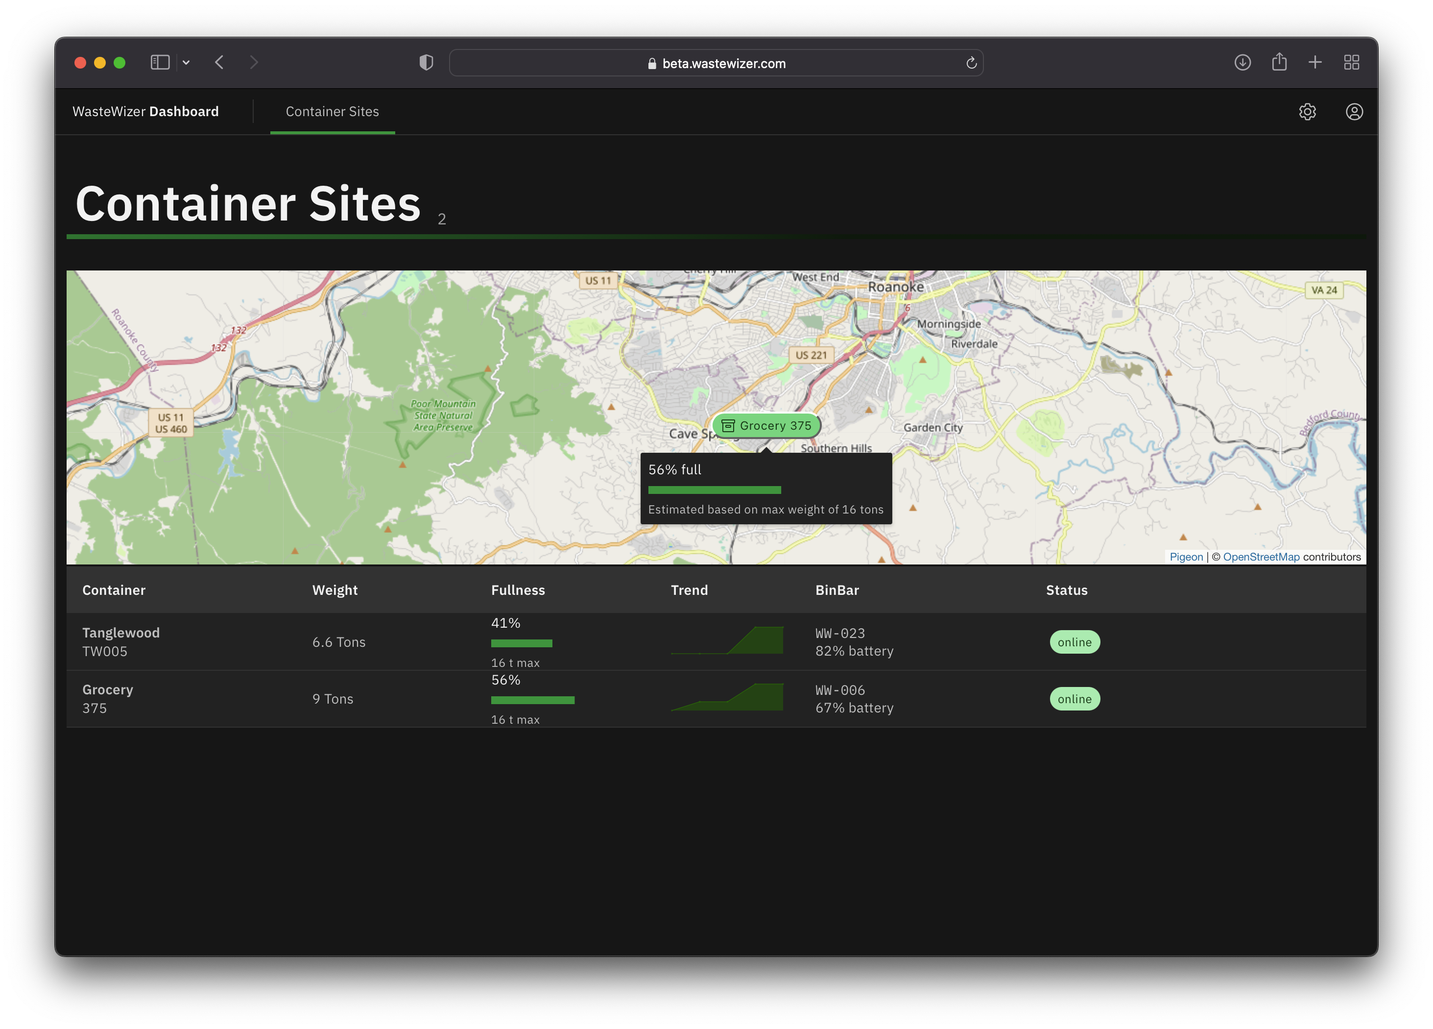Image resolution: width=1433 pixels, height=1029 pixels.
Task: Click the tooltip text about max weight
Action: point(765,510)
